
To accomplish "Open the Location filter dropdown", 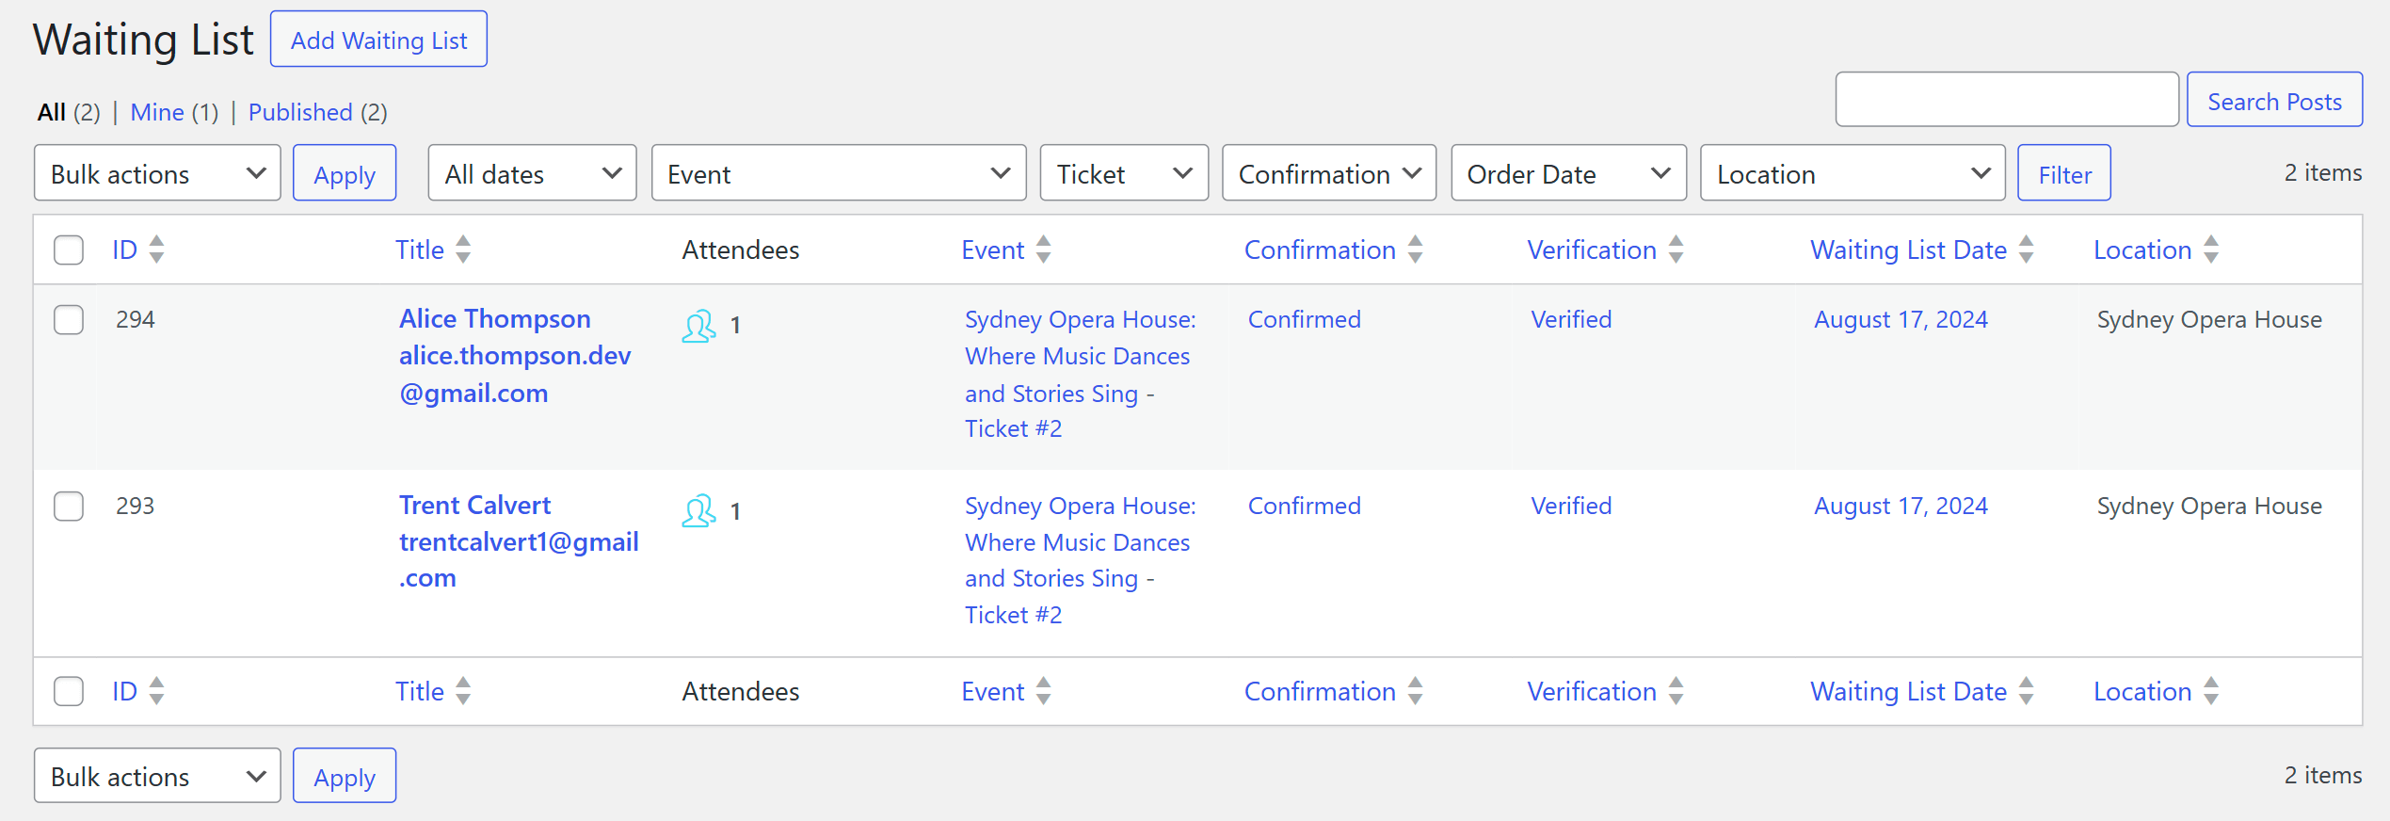I will (1852, 173).
